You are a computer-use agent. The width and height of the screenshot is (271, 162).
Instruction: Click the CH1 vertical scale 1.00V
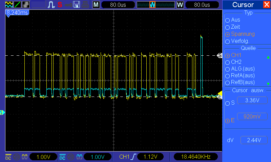pos(43,157)
